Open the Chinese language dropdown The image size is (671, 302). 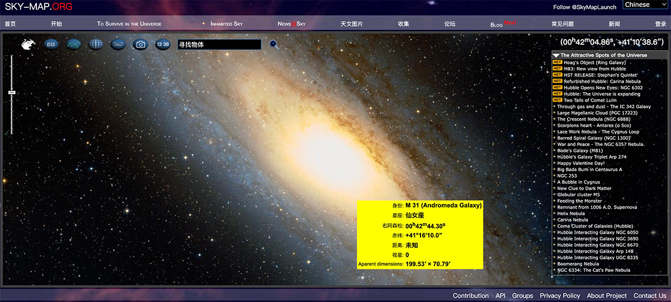tap(645, 4)
